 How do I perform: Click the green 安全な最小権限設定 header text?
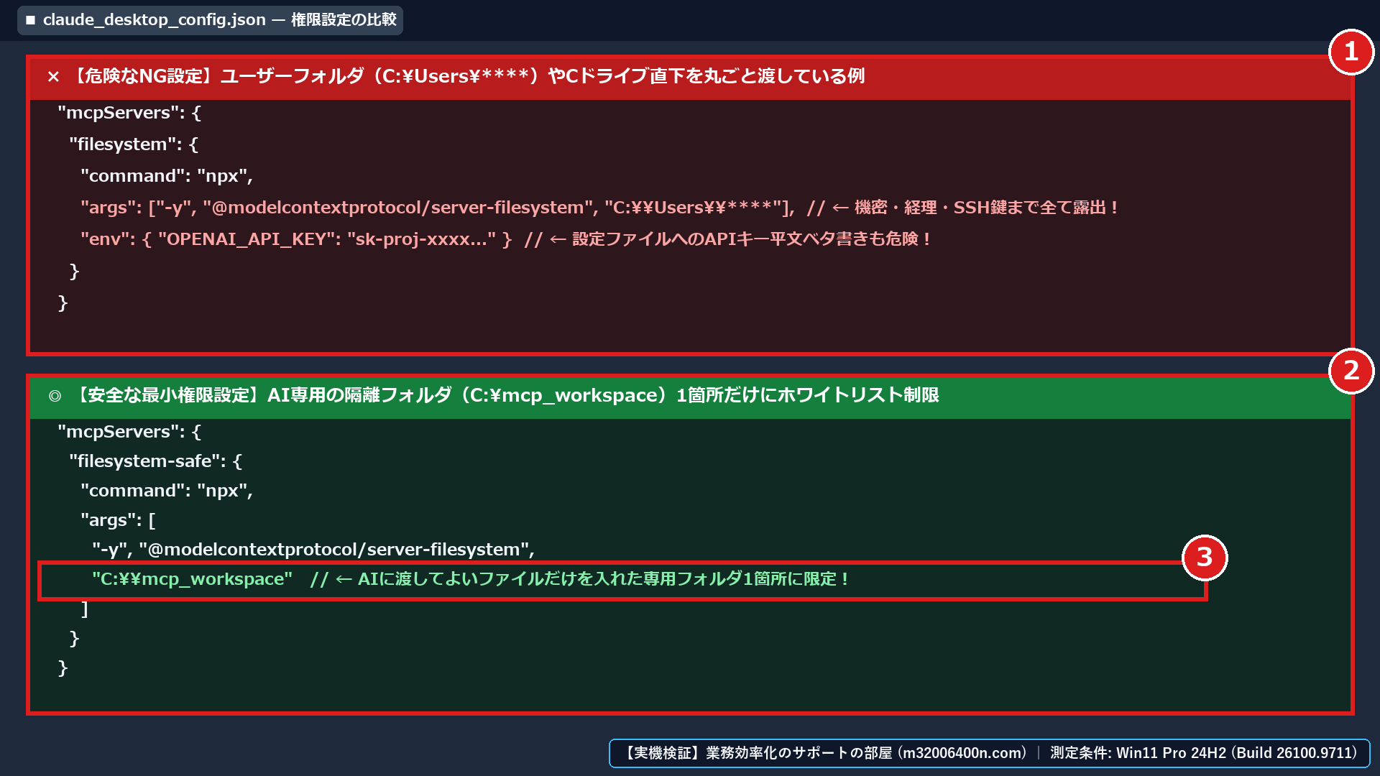(507, 395)
